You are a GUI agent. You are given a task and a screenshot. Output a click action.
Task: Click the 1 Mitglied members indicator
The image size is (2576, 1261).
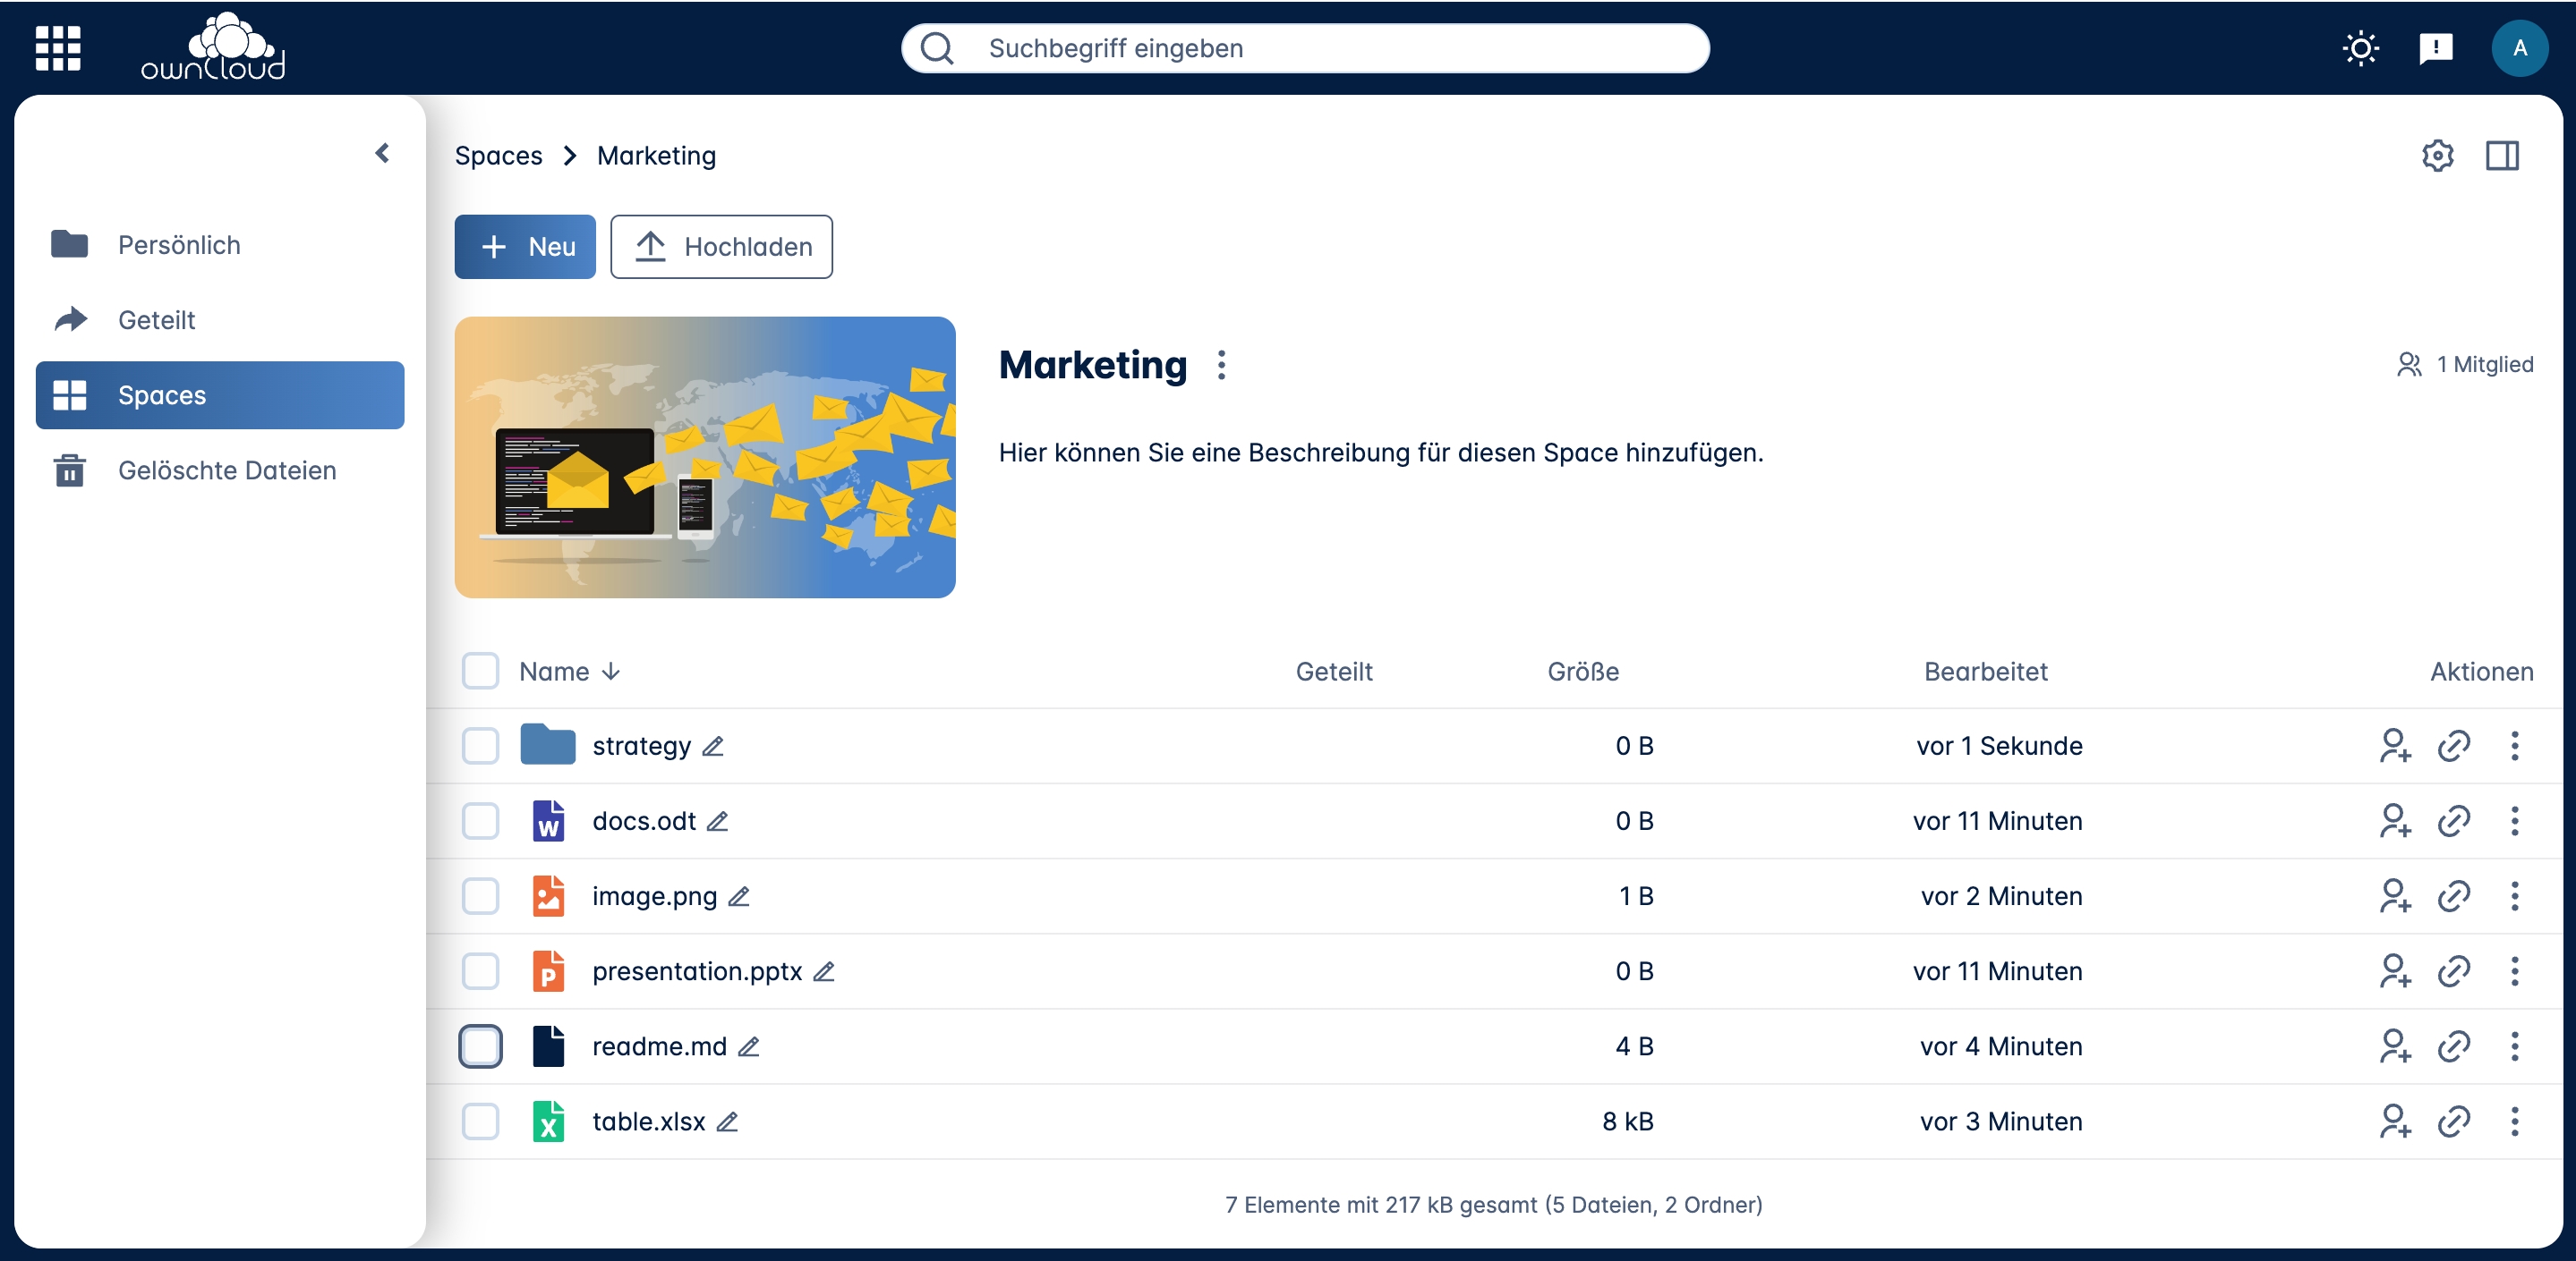click(x=2465, y=365)
